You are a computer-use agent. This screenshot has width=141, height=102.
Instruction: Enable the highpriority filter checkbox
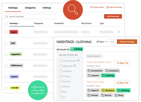pos(61,66)
